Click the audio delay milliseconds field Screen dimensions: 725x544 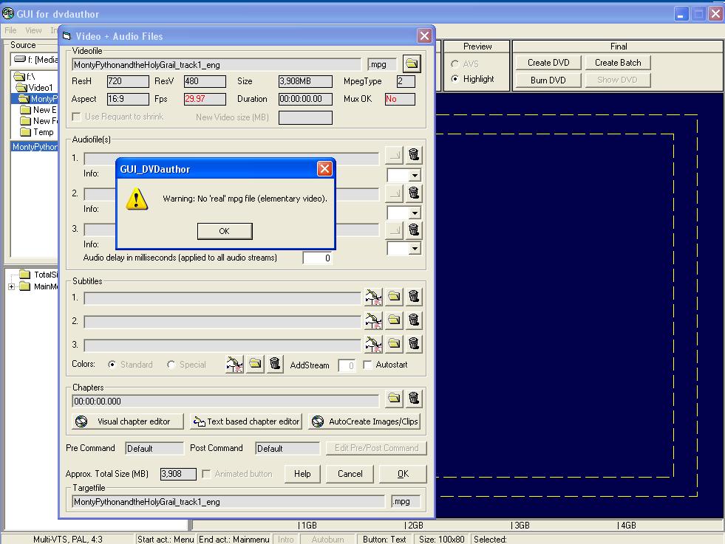(317, 258)
